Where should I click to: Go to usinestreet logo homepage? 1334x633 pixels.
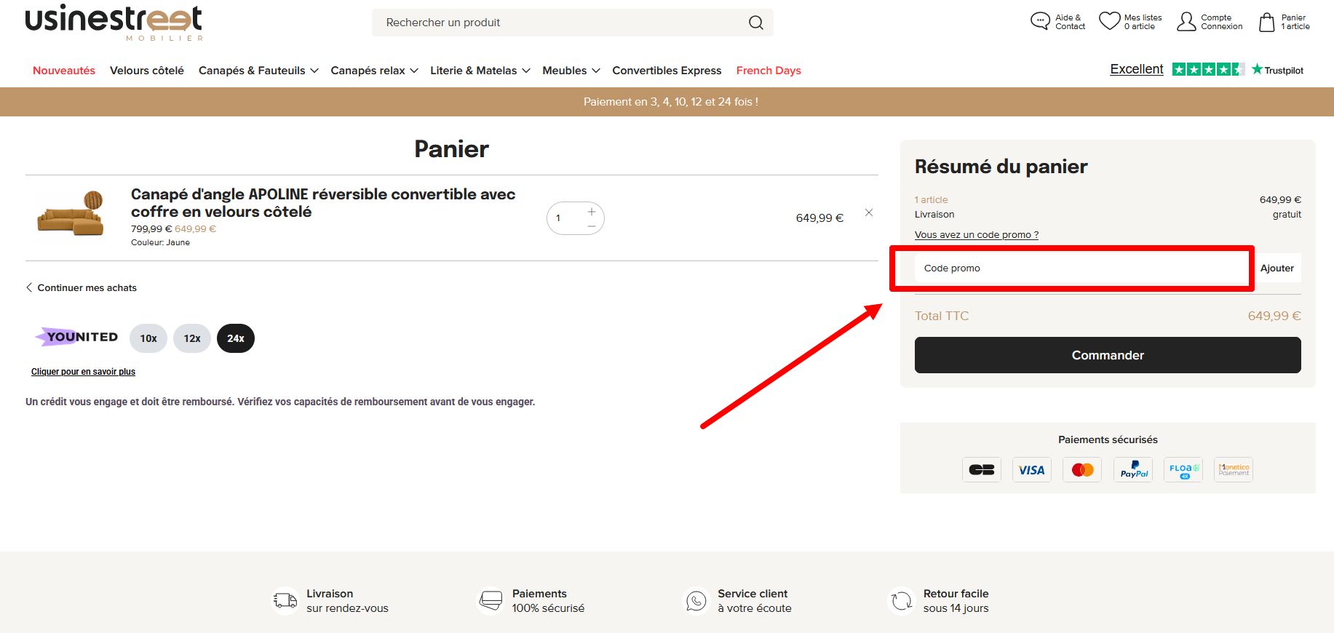tap(114, 22)
